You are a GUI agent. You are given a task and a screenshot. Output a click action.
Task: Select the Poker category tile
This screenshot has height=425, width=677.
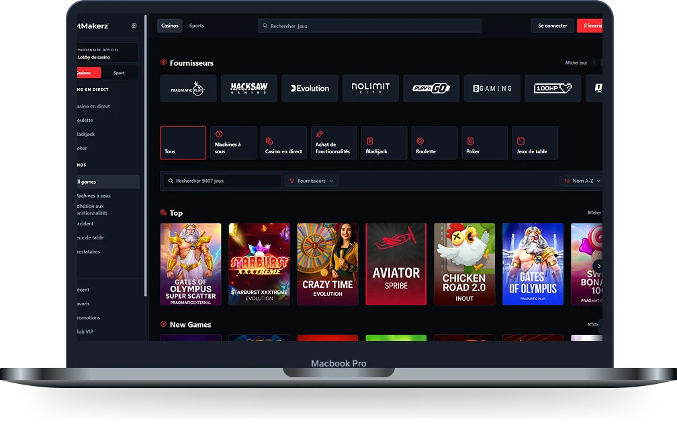tap(484, 143)
